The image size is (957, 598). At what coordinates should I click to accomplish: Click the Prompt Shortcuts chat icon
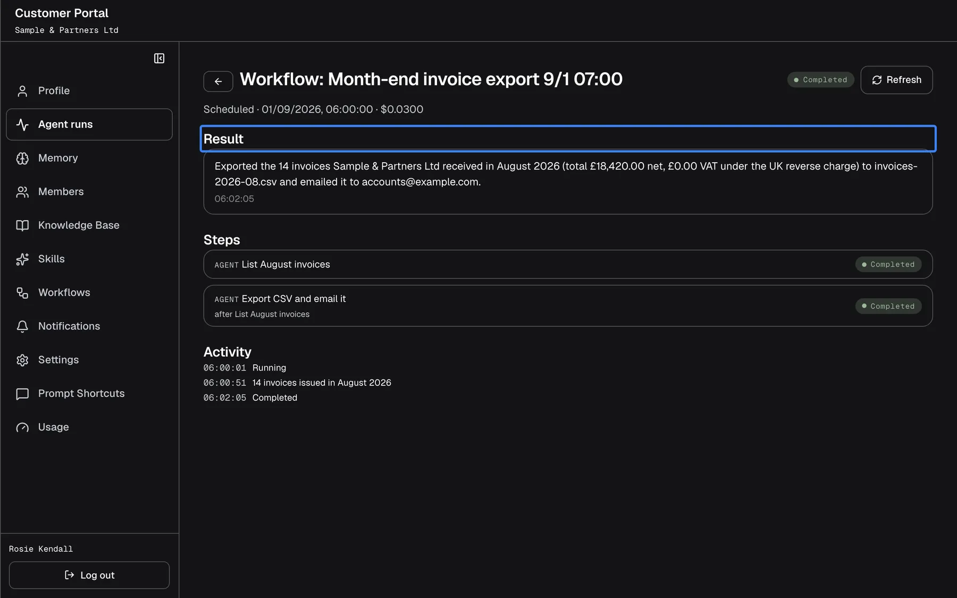tap(22, 393)
